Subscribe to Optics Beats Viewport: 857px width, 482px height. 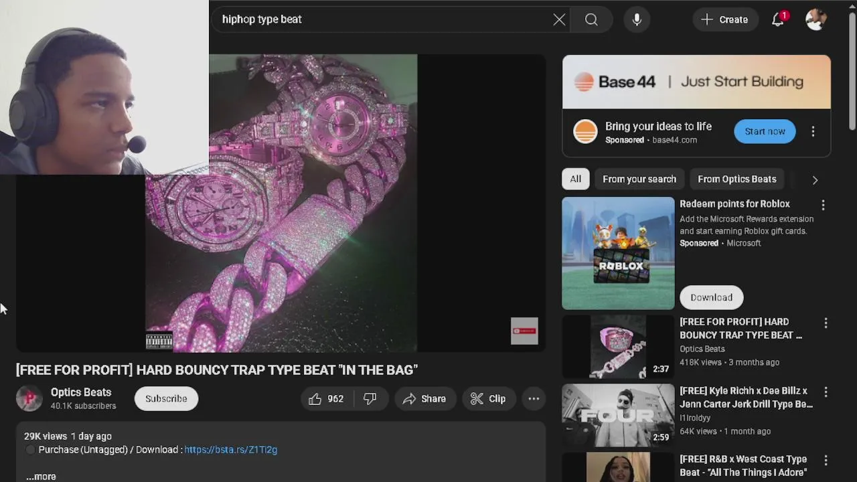(166, 399)
